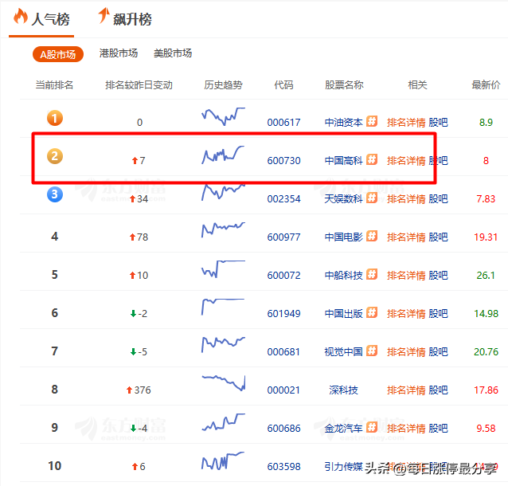Click the tag icon beside 中船科技
Viewport: 508px width, 486px height.
coord(372,275)
